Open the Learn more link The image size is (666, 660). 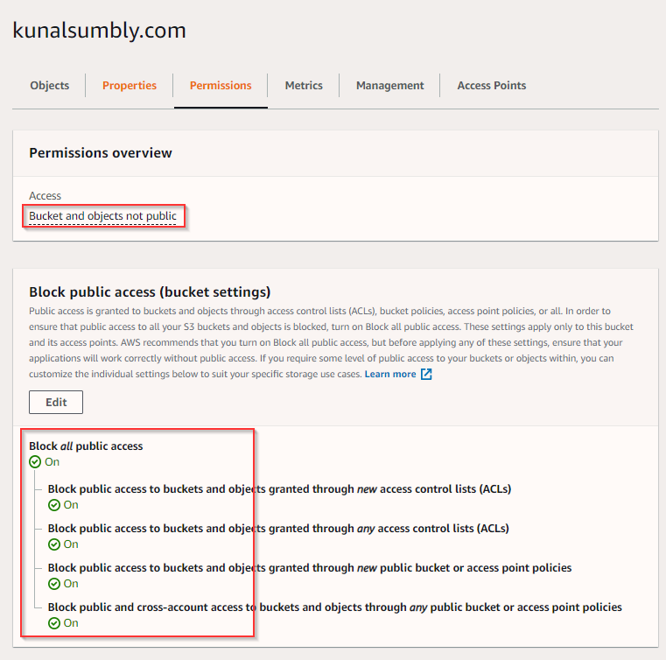click(x=390, y=375)
